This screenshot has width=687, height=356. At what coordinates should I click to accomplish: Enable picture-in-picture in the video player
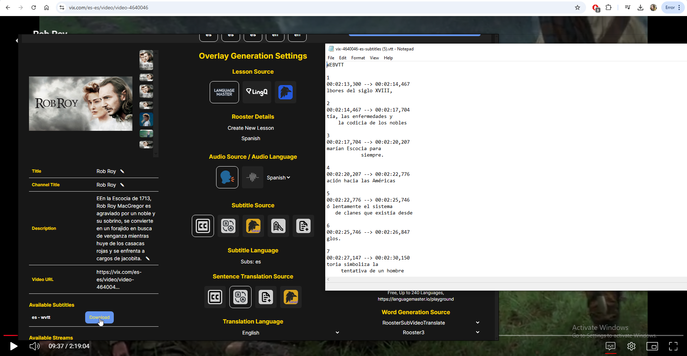[652, 346]
